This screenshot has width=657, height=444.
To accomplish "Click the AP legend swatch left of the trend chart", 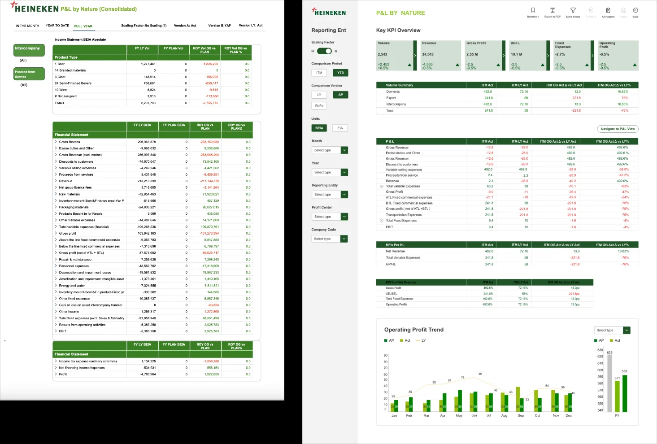I will [x=386, y=340].
